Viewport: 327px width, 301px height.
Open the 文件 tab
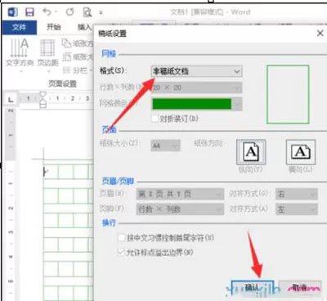pyautogui.click(x=20, y=27)
